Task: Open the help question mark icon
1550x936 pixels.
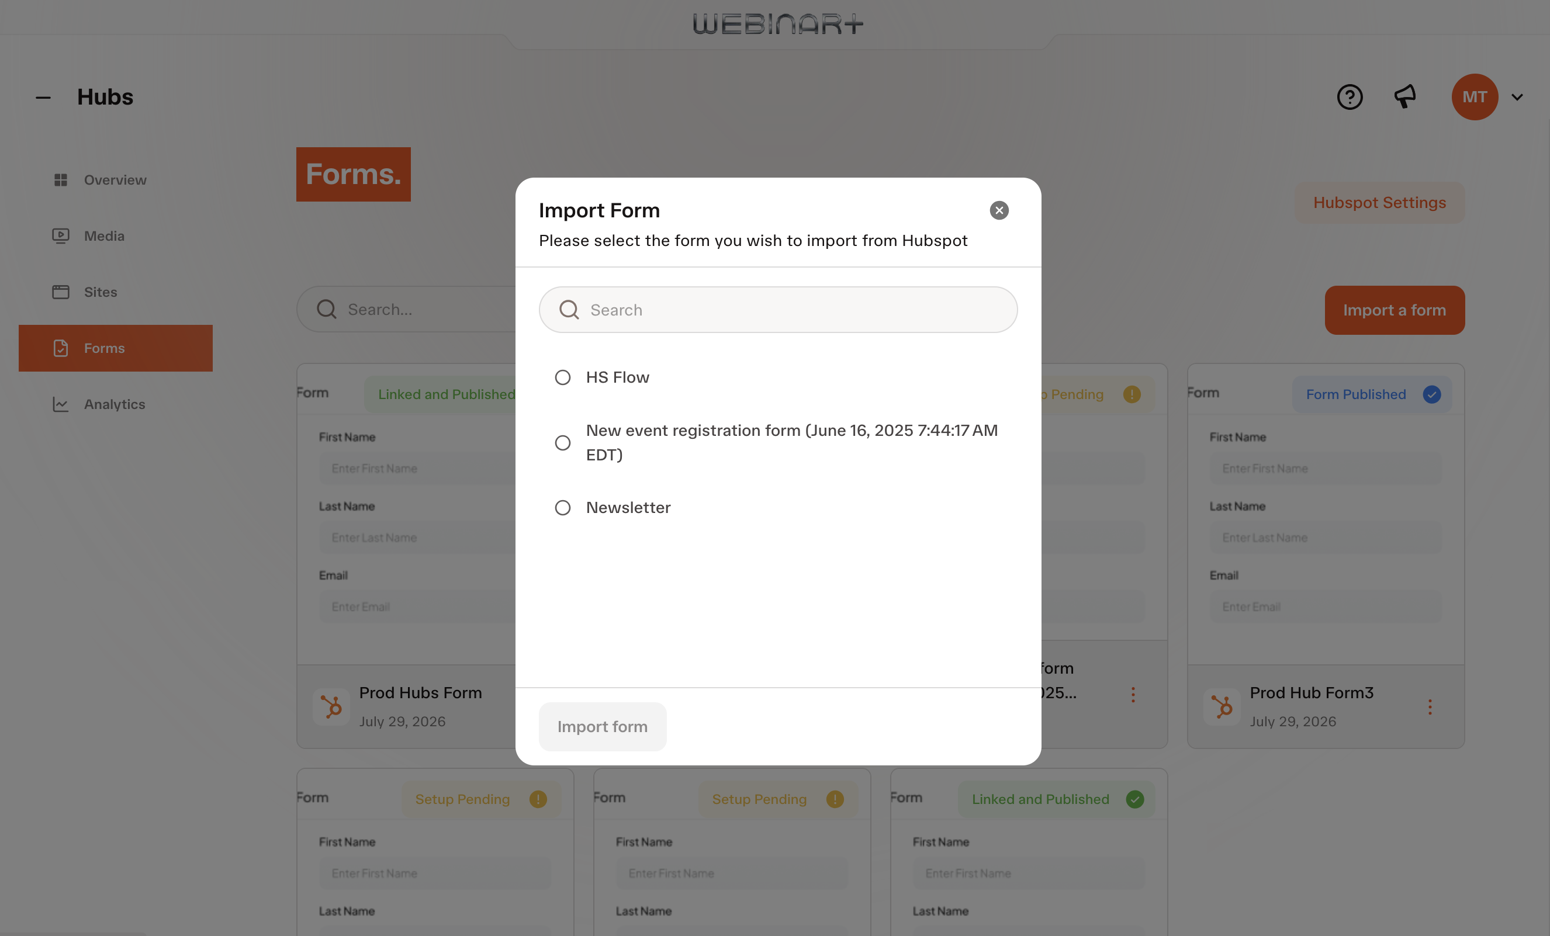Action: 1350,97
